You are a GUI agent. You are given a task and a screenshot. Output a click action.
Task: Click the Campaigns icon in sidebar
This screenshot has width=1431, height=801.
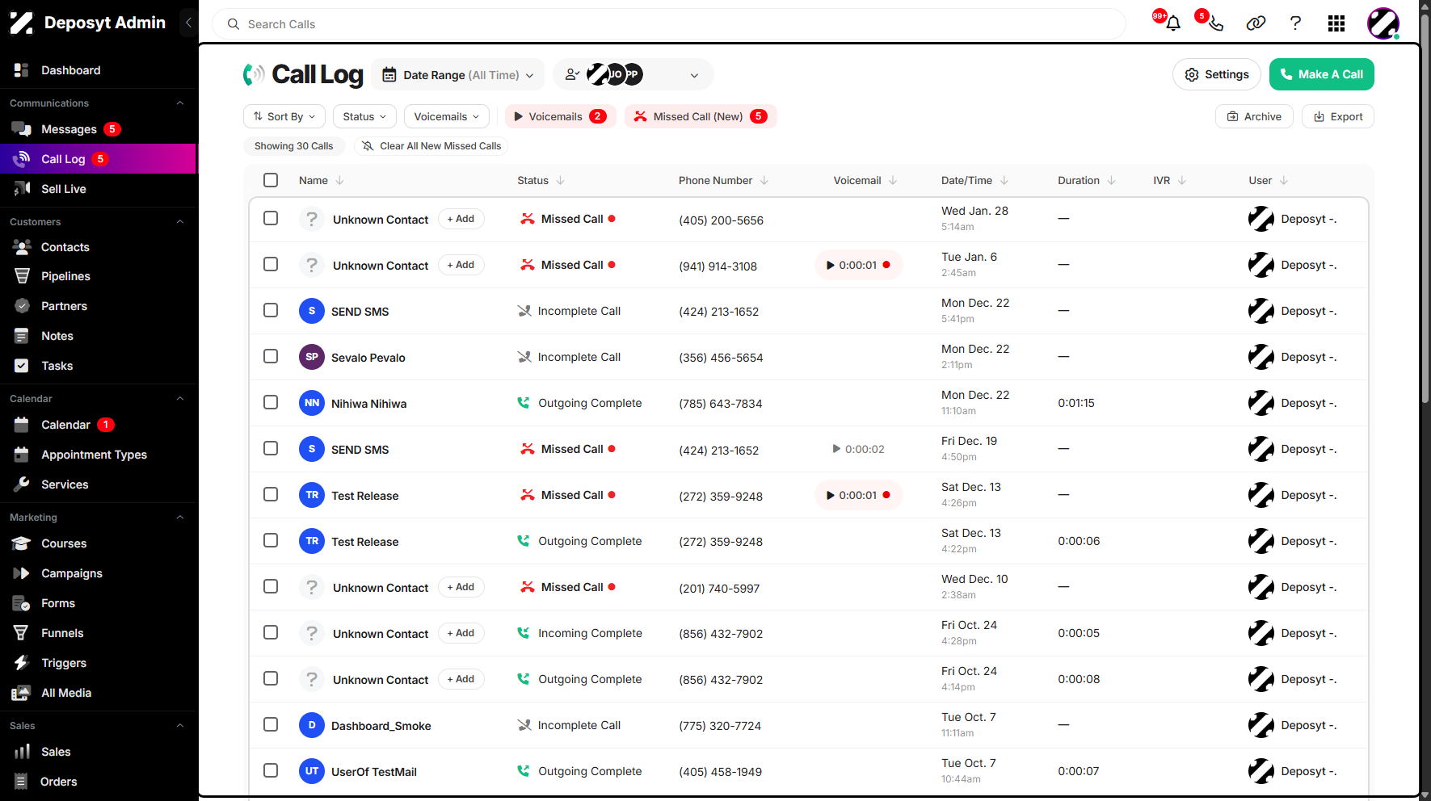click(22, 573)
